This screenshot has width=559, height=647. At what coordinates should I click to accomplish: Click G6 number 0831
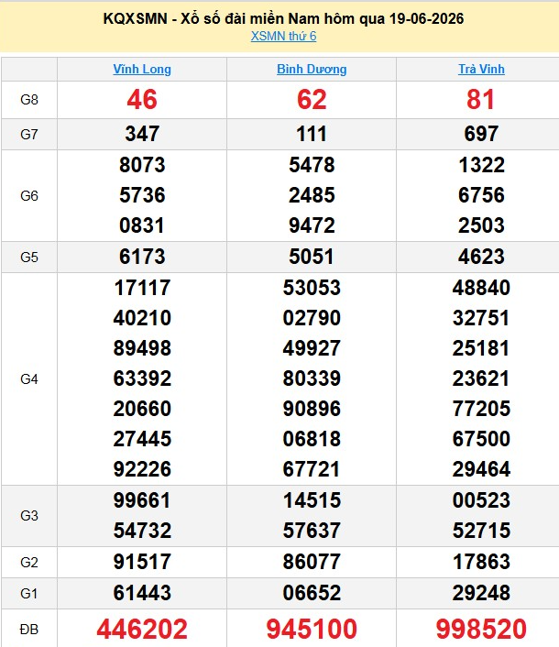pyautogui.click(x=142, y=225)
